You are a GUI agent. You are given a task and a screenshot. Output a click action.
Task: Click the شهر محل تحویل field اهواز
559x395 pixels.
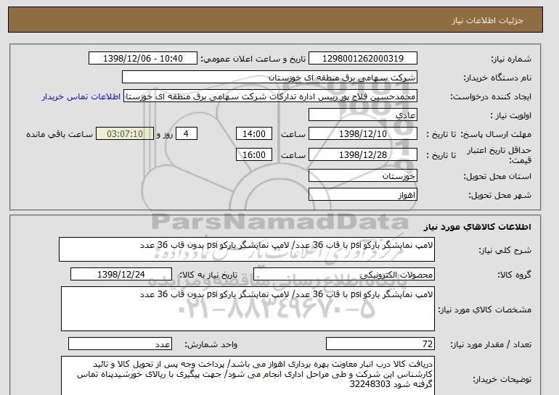pyautogui.click(x=363, y=195)
